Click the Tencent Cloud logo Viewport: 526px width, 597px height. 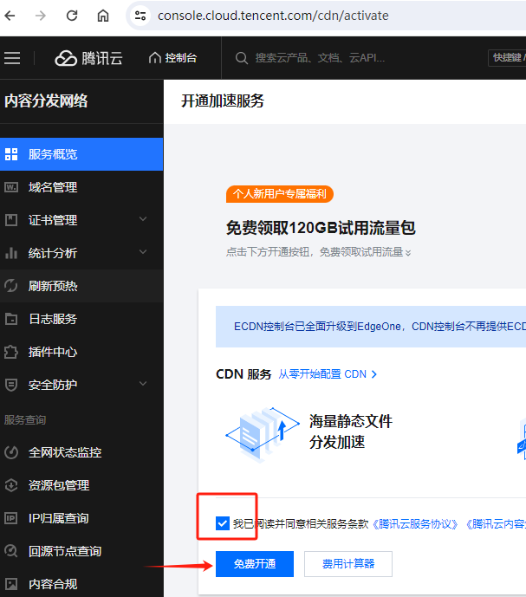pos(88,58)
